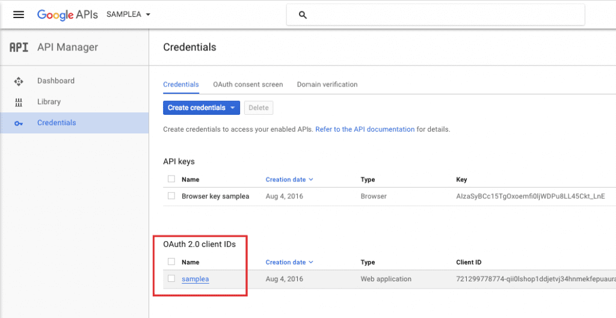This screenshot has height=318, width=616.
Task: Click the Library sidebar icon
Action: point(19,102)
